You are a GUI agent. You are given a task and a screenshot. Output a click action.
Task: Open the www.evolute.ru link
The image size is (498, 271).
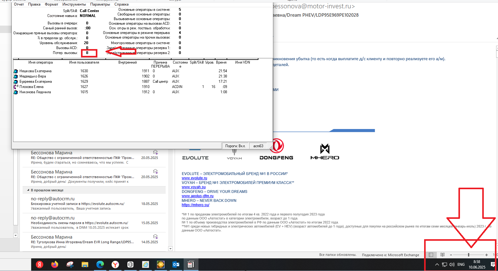194,178
